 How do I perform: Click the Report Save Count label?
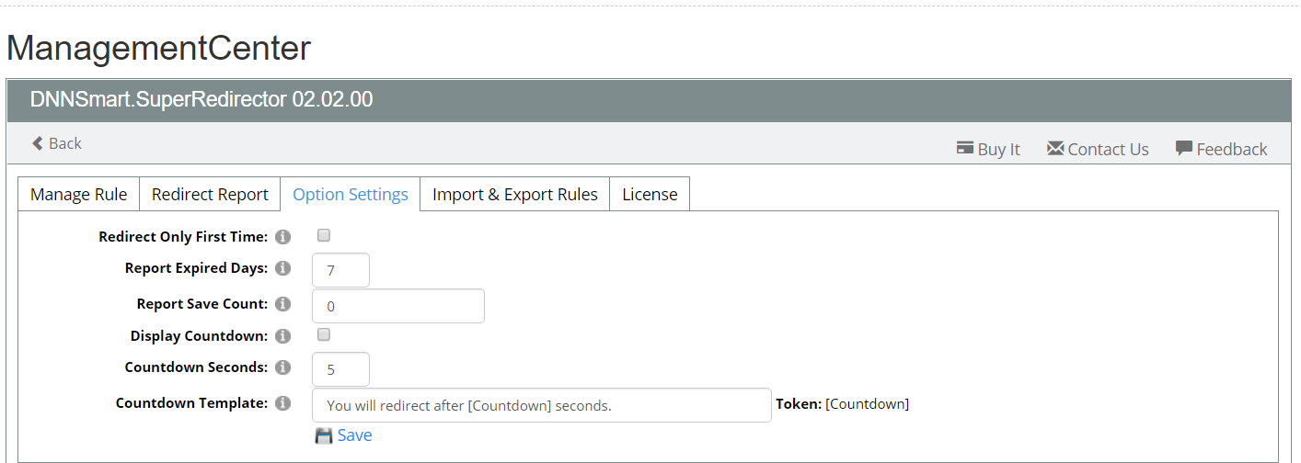(202, 304)
